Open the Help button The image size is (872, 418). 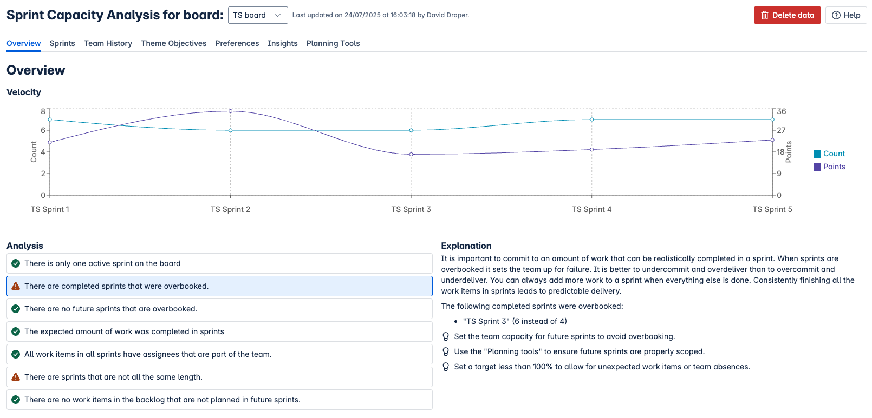coord(846,15)
